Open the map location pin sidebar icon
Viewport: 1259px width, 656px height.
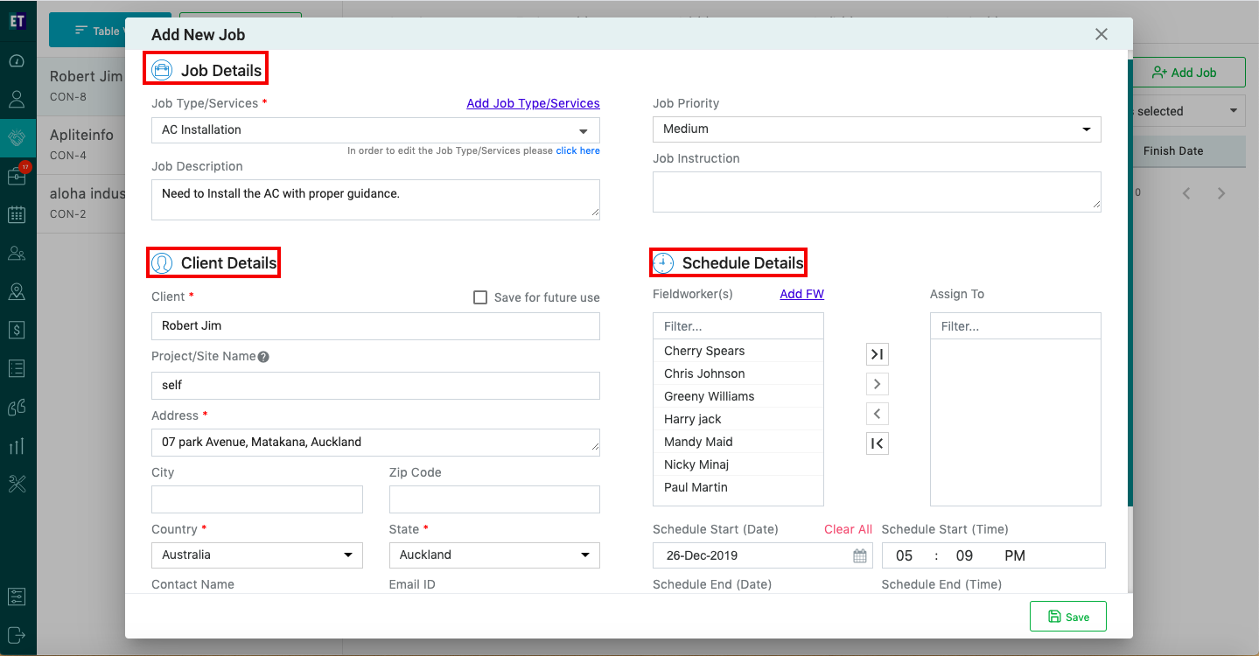[17, 291]
